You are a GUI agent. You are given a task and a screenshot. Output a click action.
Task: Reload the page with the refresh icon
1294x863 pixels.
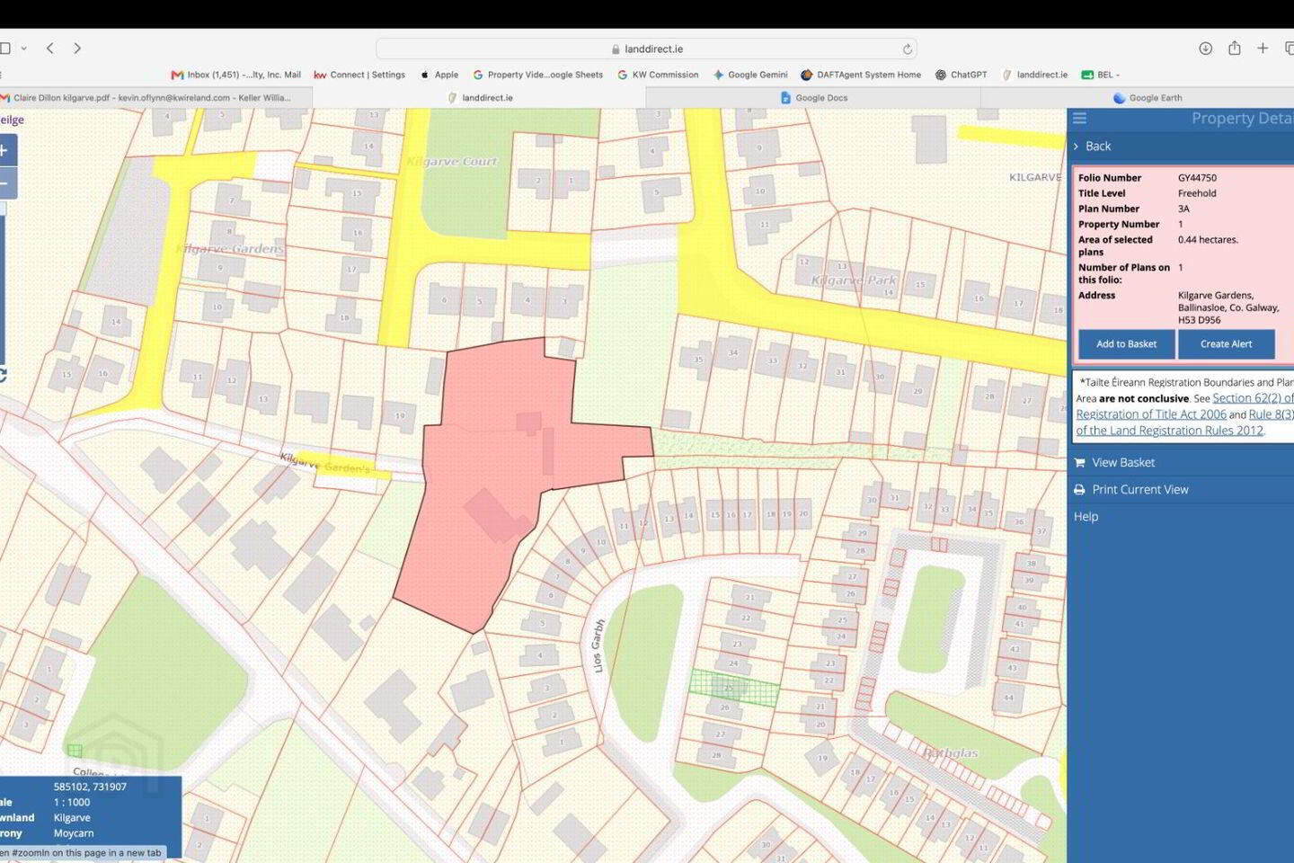pyautogui.click(x=907, y=49)
